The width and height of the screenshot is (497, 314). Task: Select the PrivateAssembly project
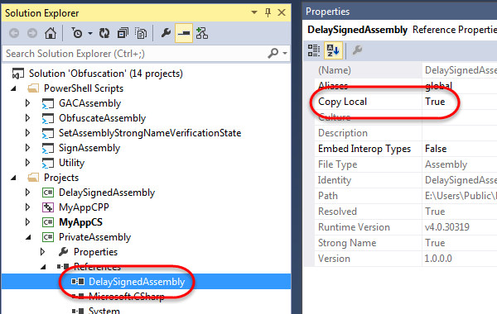pos(94,237)
